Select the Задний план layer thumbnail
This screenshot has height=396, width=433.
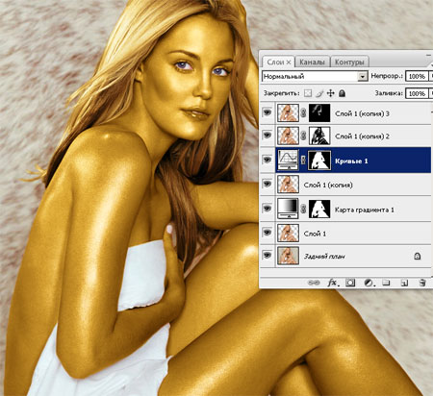(x=288, y=256)
